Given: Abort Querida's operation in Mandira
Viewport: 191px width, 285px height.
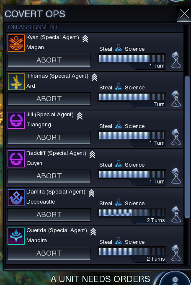Looking at the screenshot, I should click(49, 253).
